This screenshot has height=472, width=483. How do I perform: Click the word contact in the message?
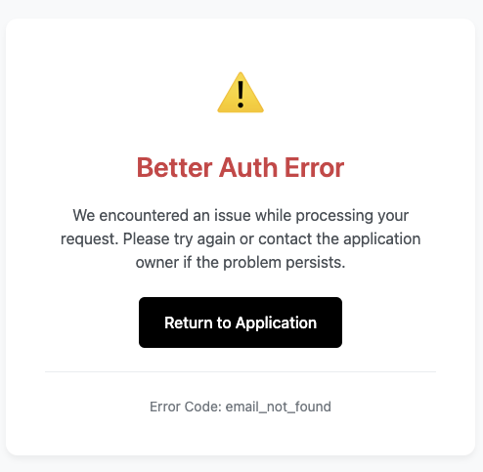click(x=285, y=239)
